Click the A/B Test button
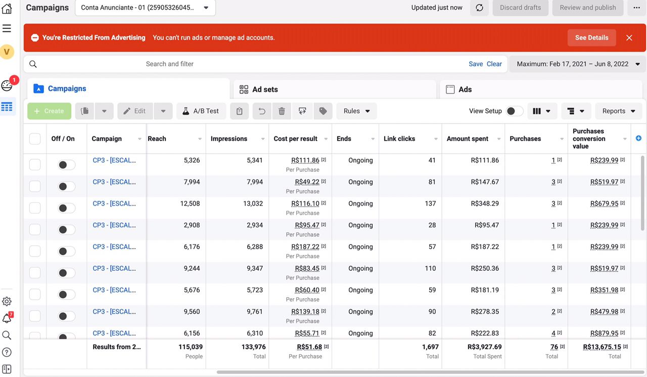 coord(201,111)
